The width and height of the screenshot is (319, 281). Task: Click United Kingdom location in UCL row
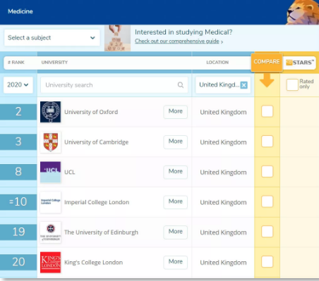(223, 173)
